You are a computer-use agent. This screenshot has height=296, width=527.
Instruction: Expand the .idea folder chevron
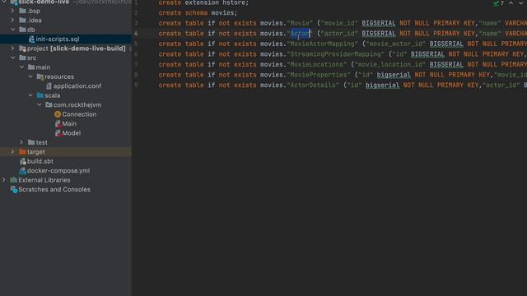pos(13,20)
